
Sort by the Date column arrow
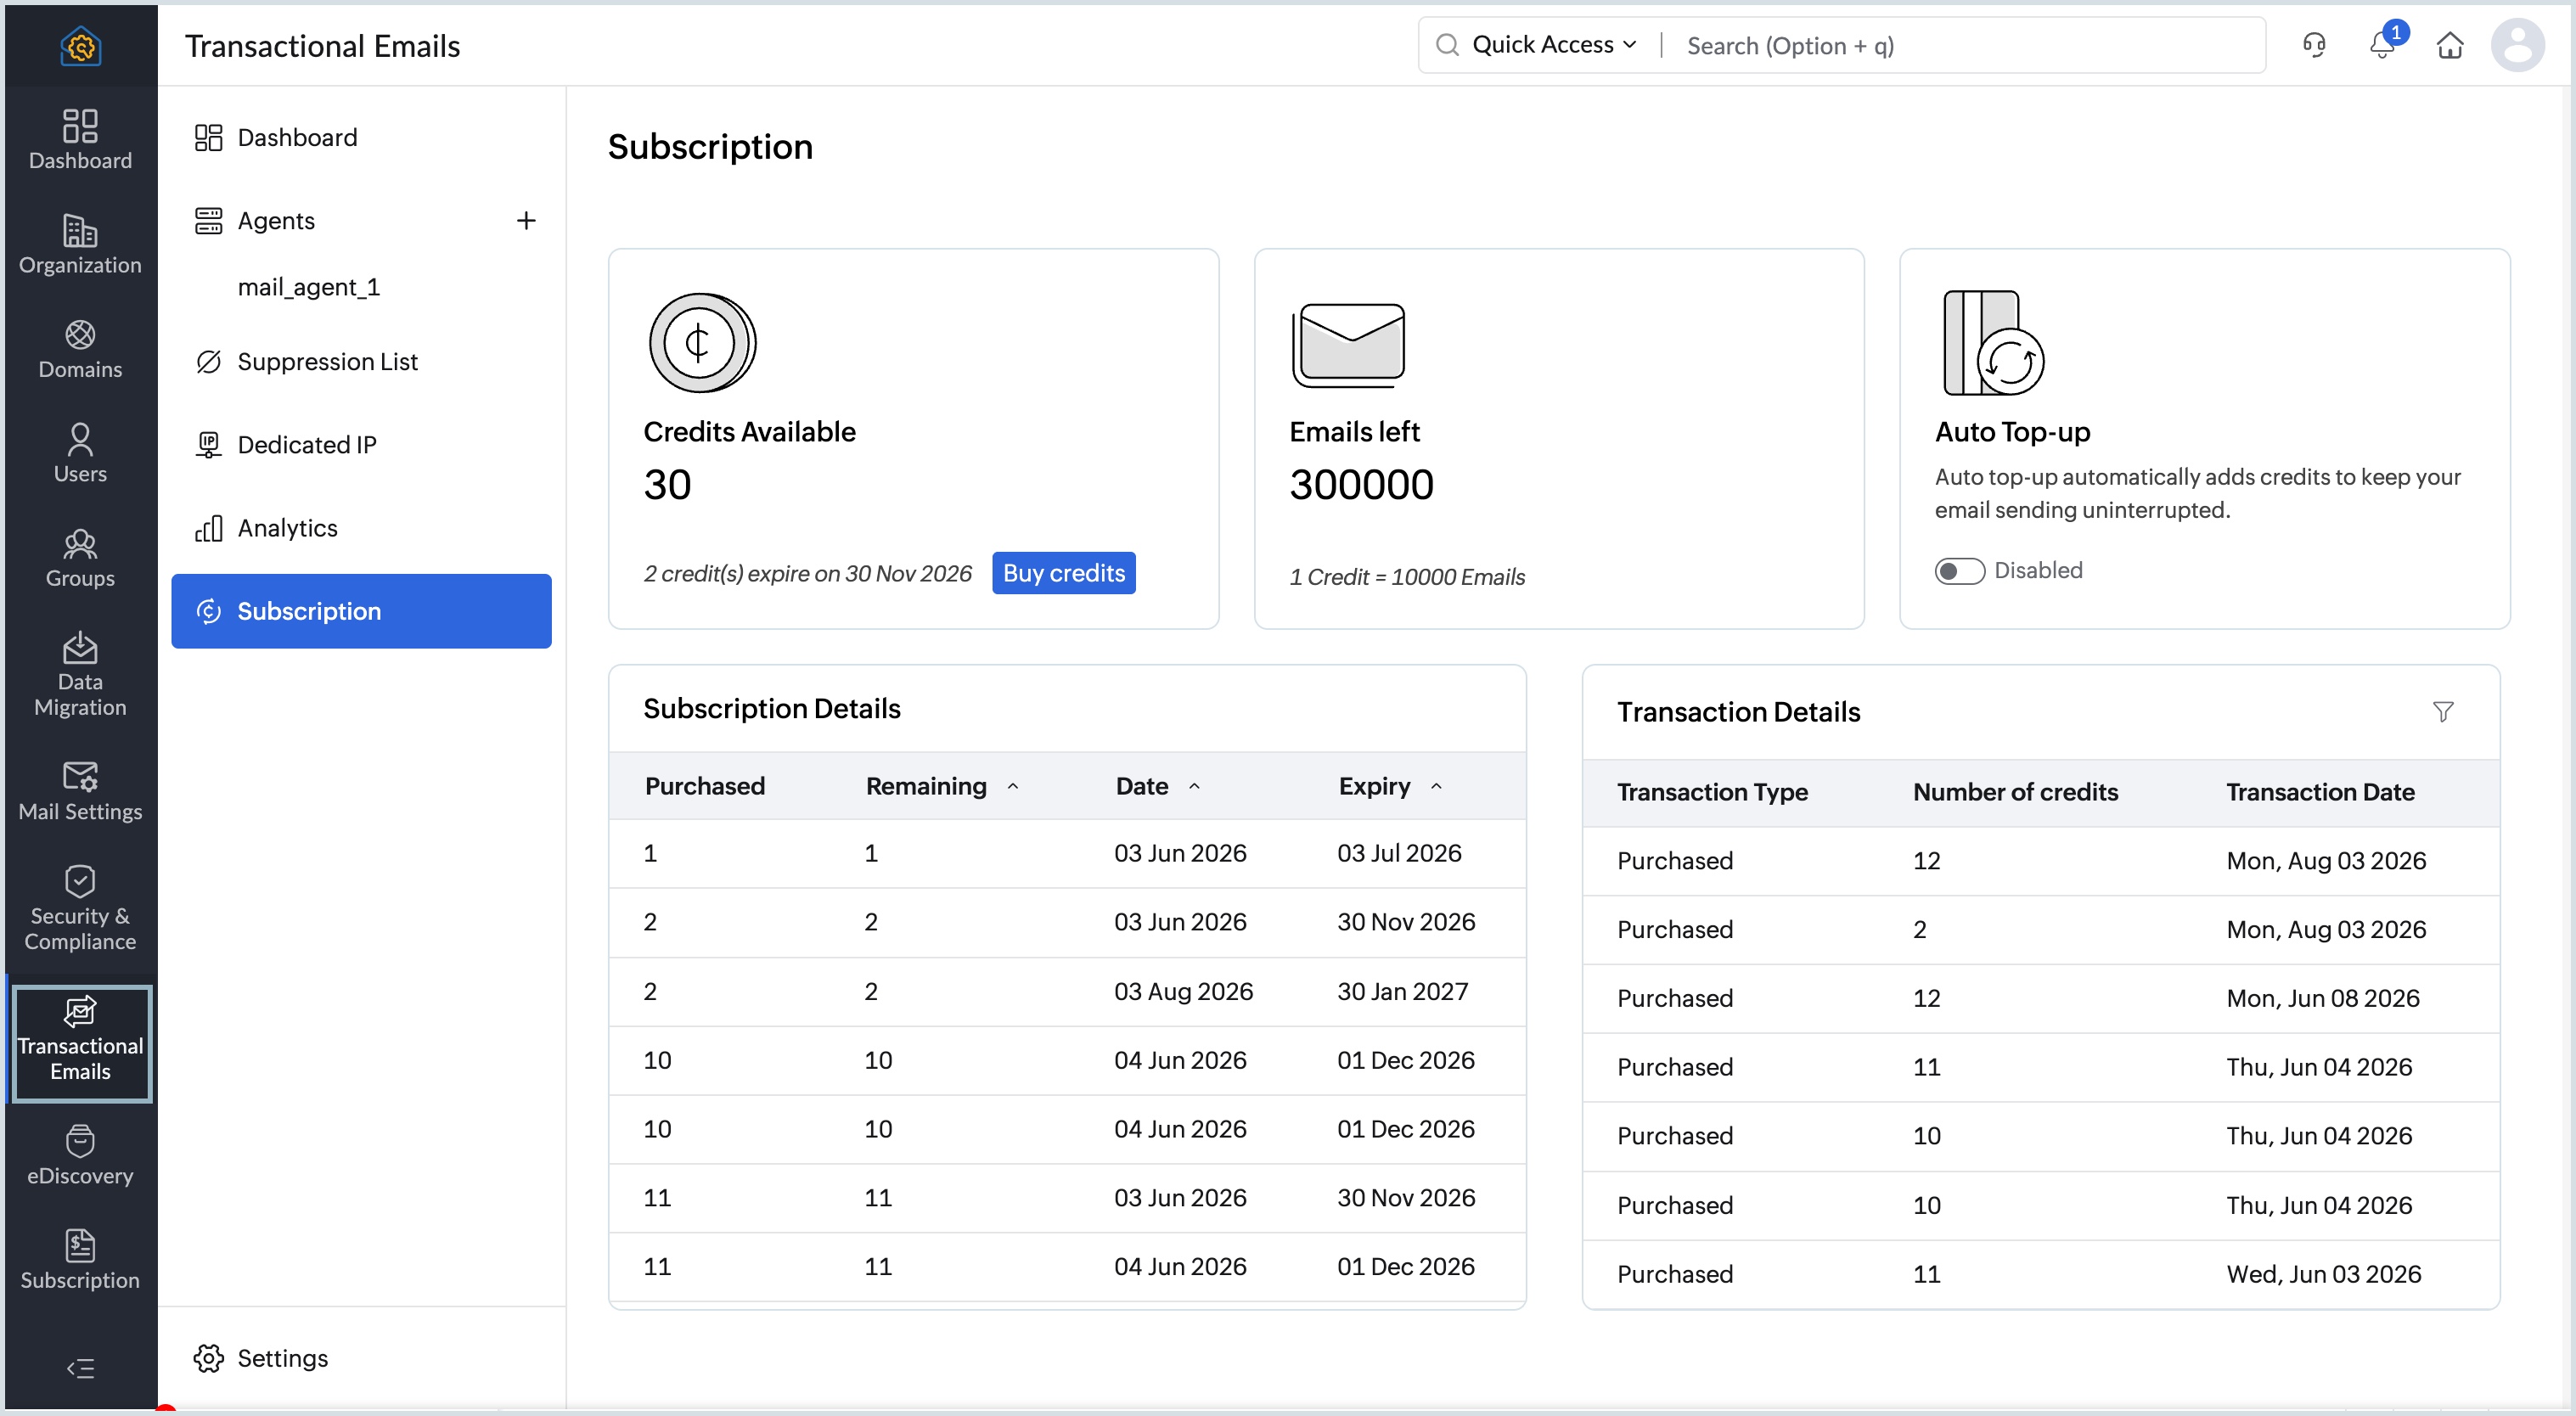1193,786
